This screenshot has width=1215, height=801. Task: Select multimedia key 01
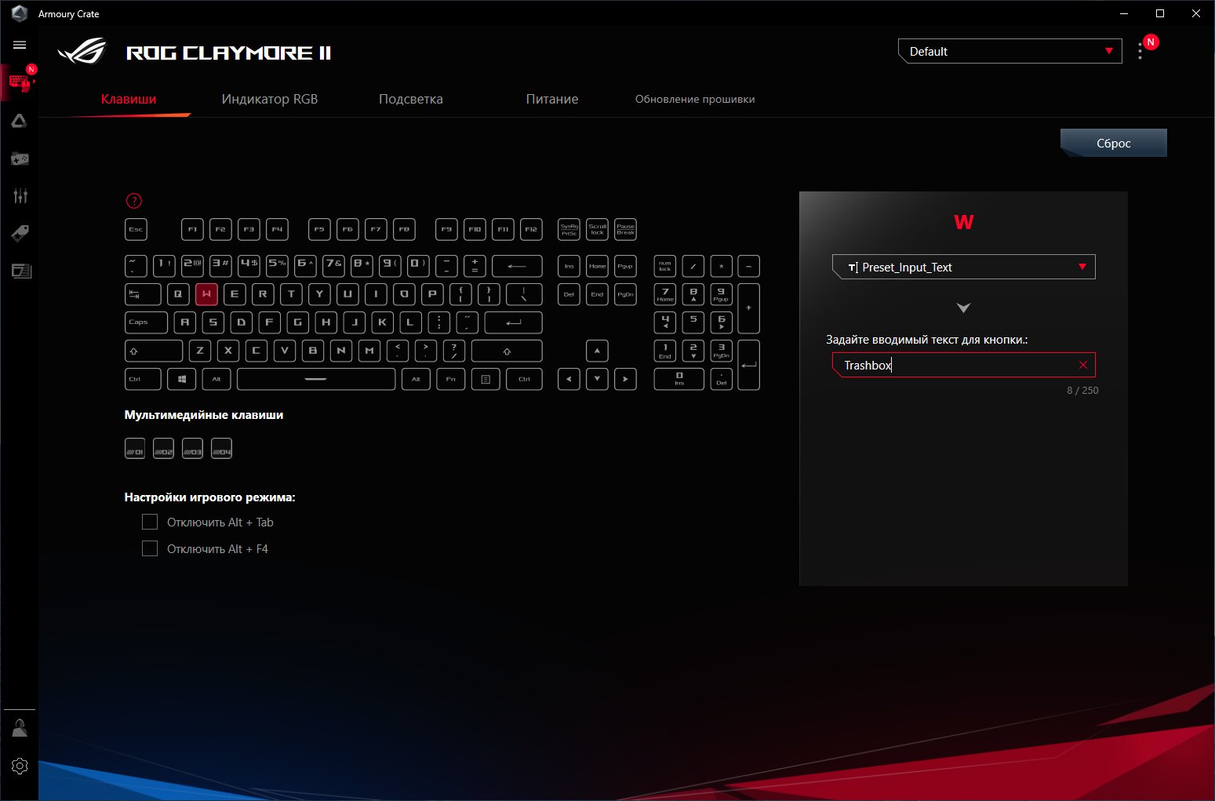pos(135,449)
